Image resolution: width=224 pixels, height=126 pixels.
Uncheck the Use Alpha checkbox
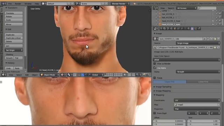pyautogui.click(x=155, y=68)
